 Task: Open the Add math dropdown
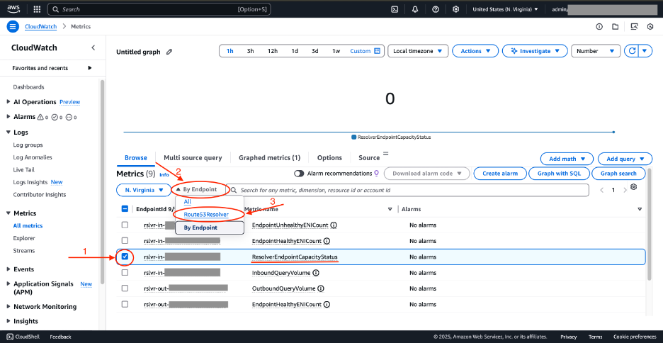(567, 159)
